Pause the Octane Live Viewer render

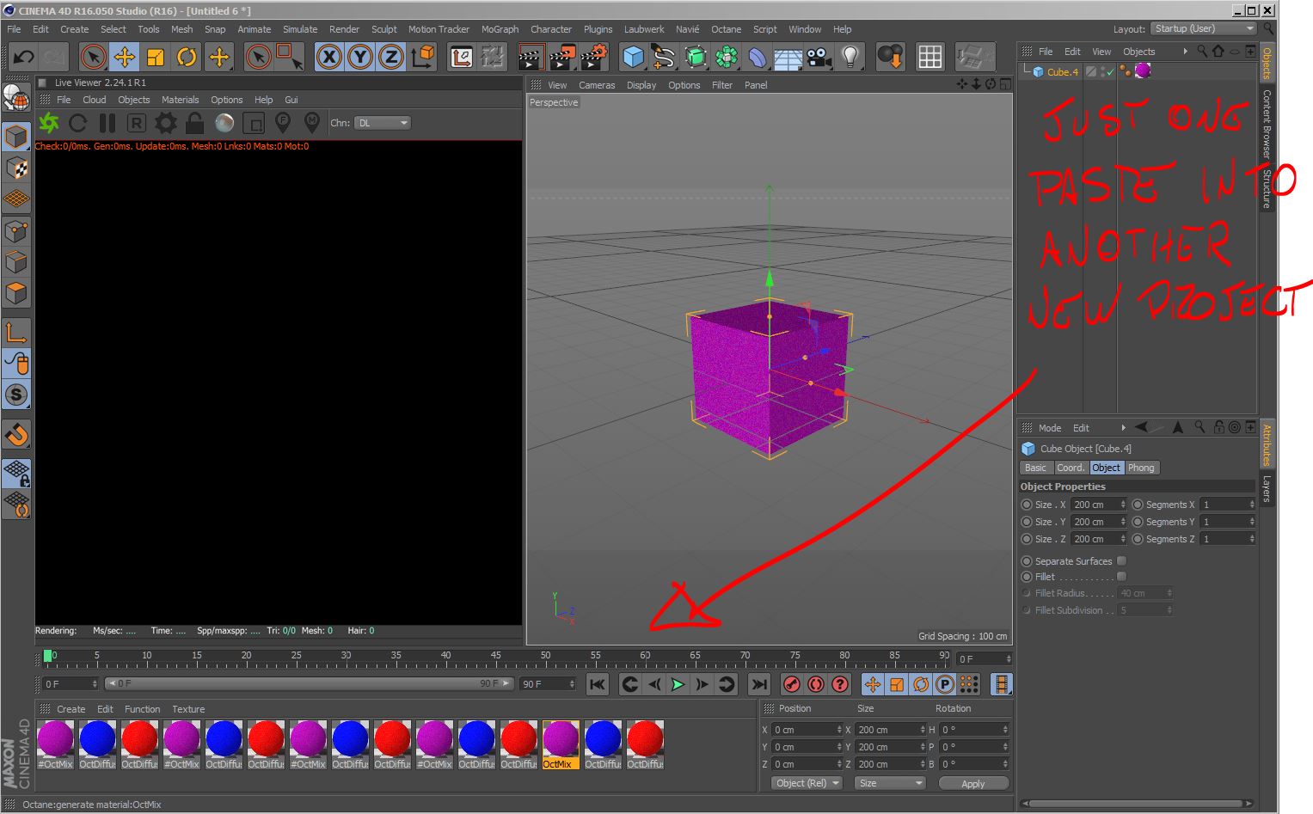click(107, 123)
